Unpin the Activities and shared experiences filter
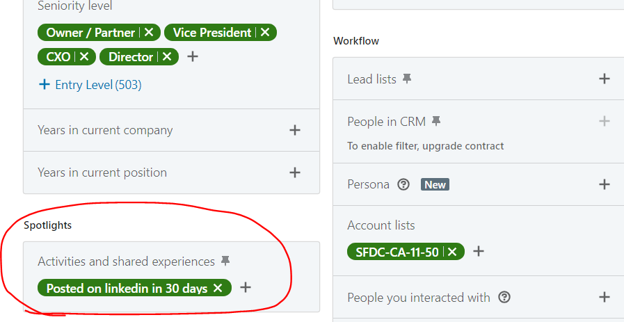This screenshot has width=624, height=322. [225, 261]
